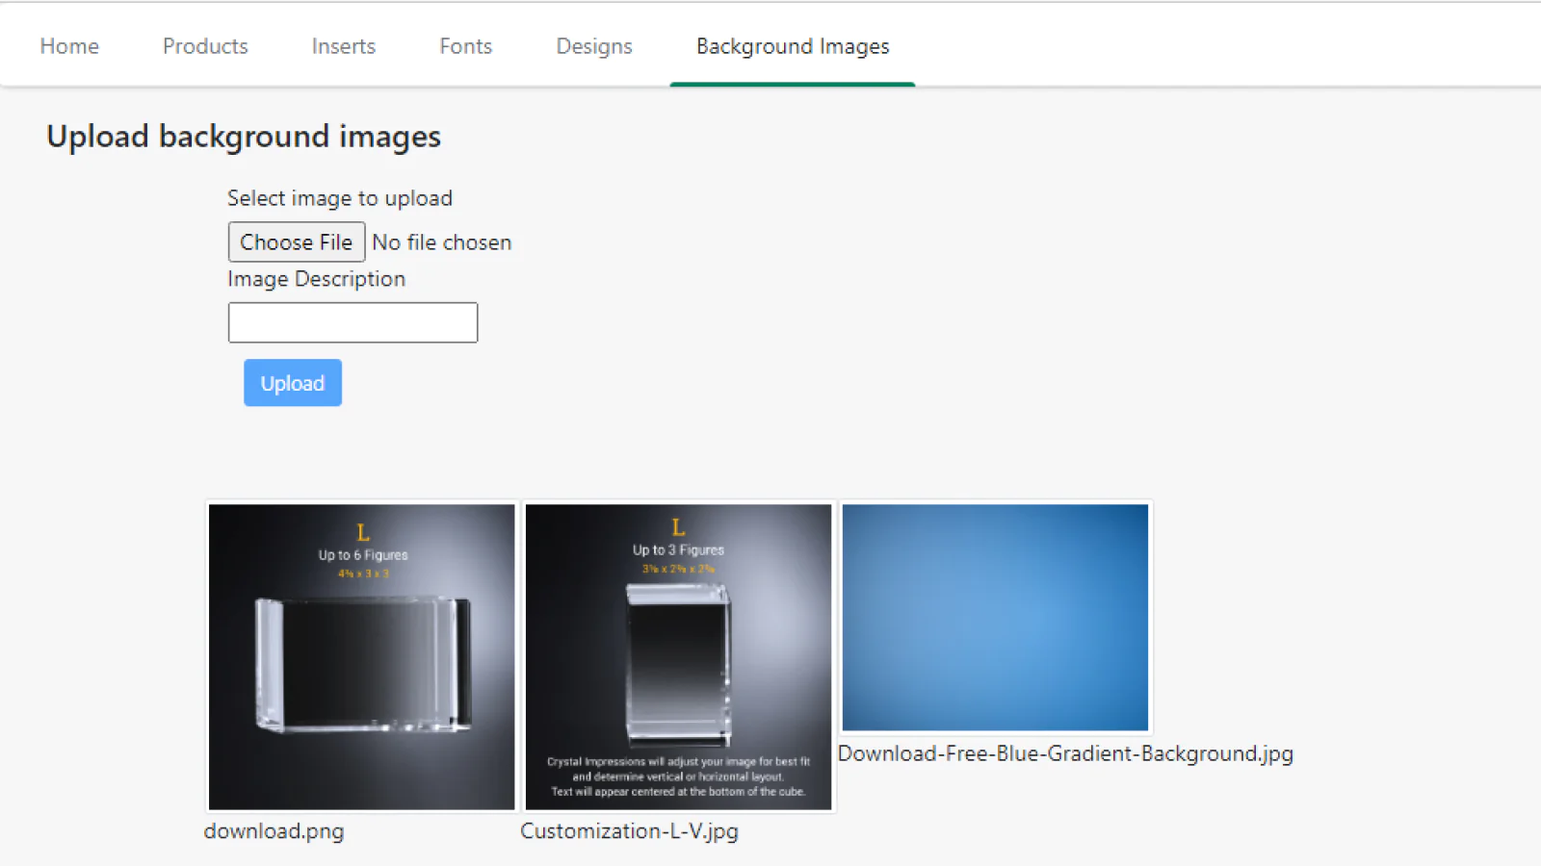Click 'Up to 3 Figures' text in thumbnail
Screen dimensions: 1541x866
click(678, 550)
